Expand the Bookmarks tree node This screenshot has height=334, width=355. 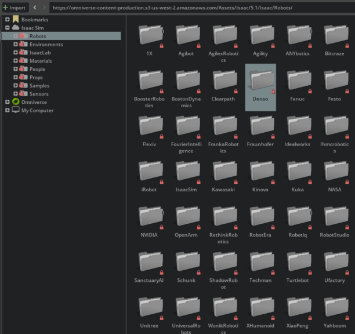tap(8, 20)
